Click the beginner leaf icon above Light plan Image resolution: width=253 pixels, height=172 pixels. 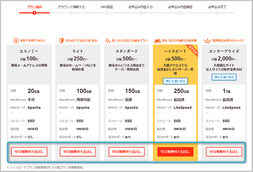tap(61, 41)
